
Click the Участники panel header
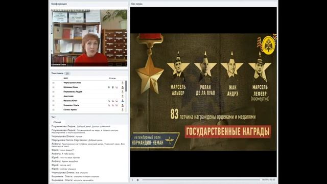pyautogui.click(x=57, y=74)
